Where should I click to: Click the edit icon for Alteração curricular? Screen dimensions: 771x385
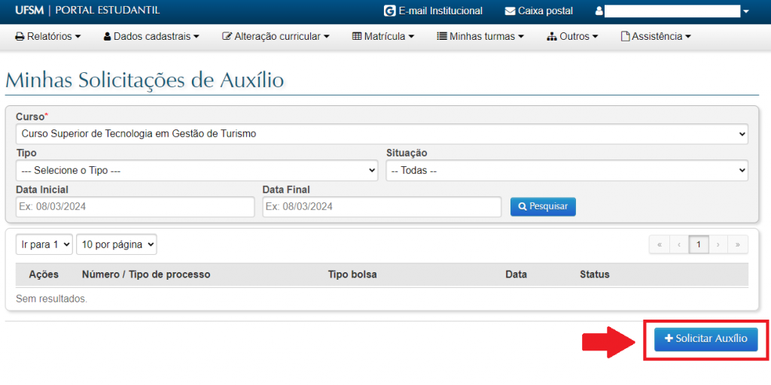point(227,36)
